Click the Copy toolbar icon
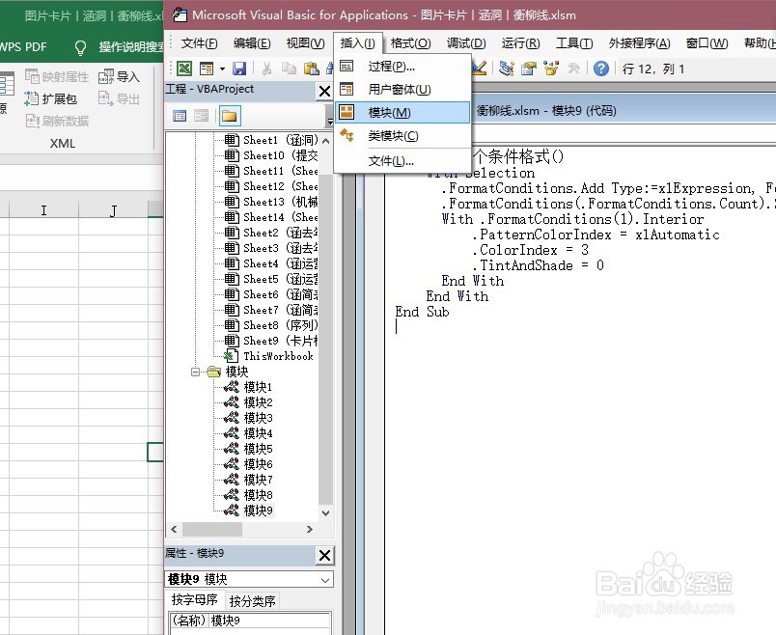 289,69
